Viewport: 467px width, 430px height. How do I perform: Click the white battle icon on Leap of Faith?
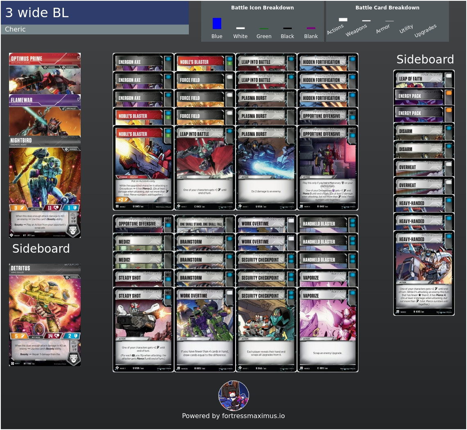pyautogui.click(x=449, y=76)
